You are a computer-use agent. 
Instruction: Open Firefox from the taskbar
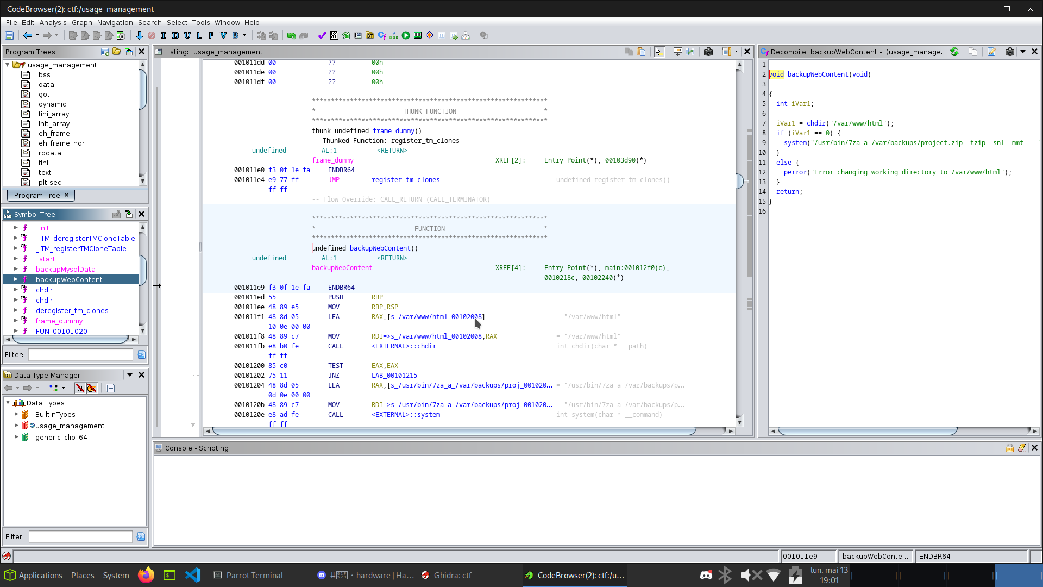point(146,575)
